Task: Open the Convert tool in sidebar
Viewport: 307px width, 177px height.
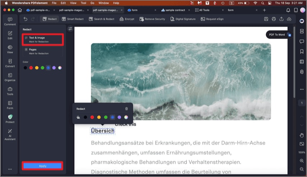Action: pyautogui.click(x=10, y=63)
